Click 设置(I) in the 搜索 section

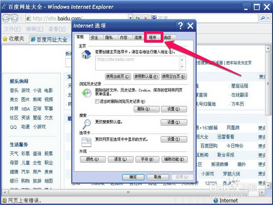tap(174, 122)
